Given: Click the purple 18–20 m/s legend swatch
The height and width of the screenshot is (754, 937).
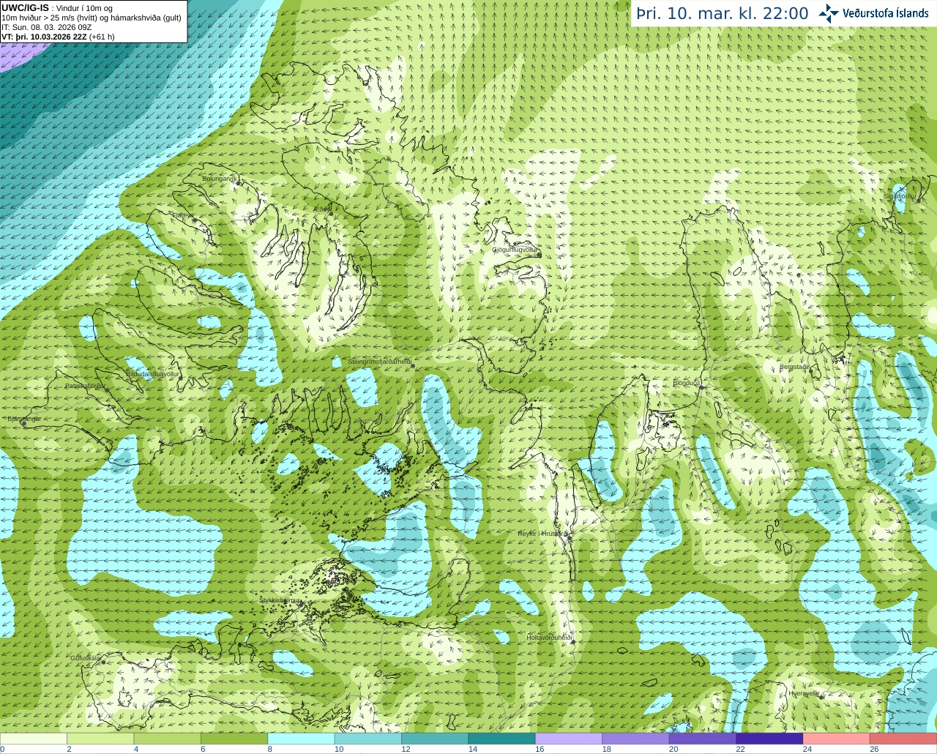Looking at the screenshot, I should pyautogui.click(x=636, y=739).
